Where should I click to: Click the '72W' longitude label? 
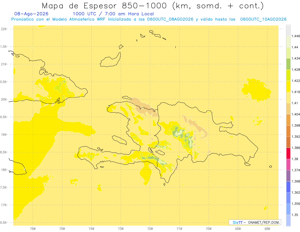150,228
